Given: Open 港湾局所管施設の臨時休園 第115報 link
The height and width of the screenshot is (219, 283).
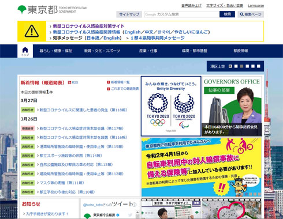Looking at the screenshot, I should coord(81,146).
